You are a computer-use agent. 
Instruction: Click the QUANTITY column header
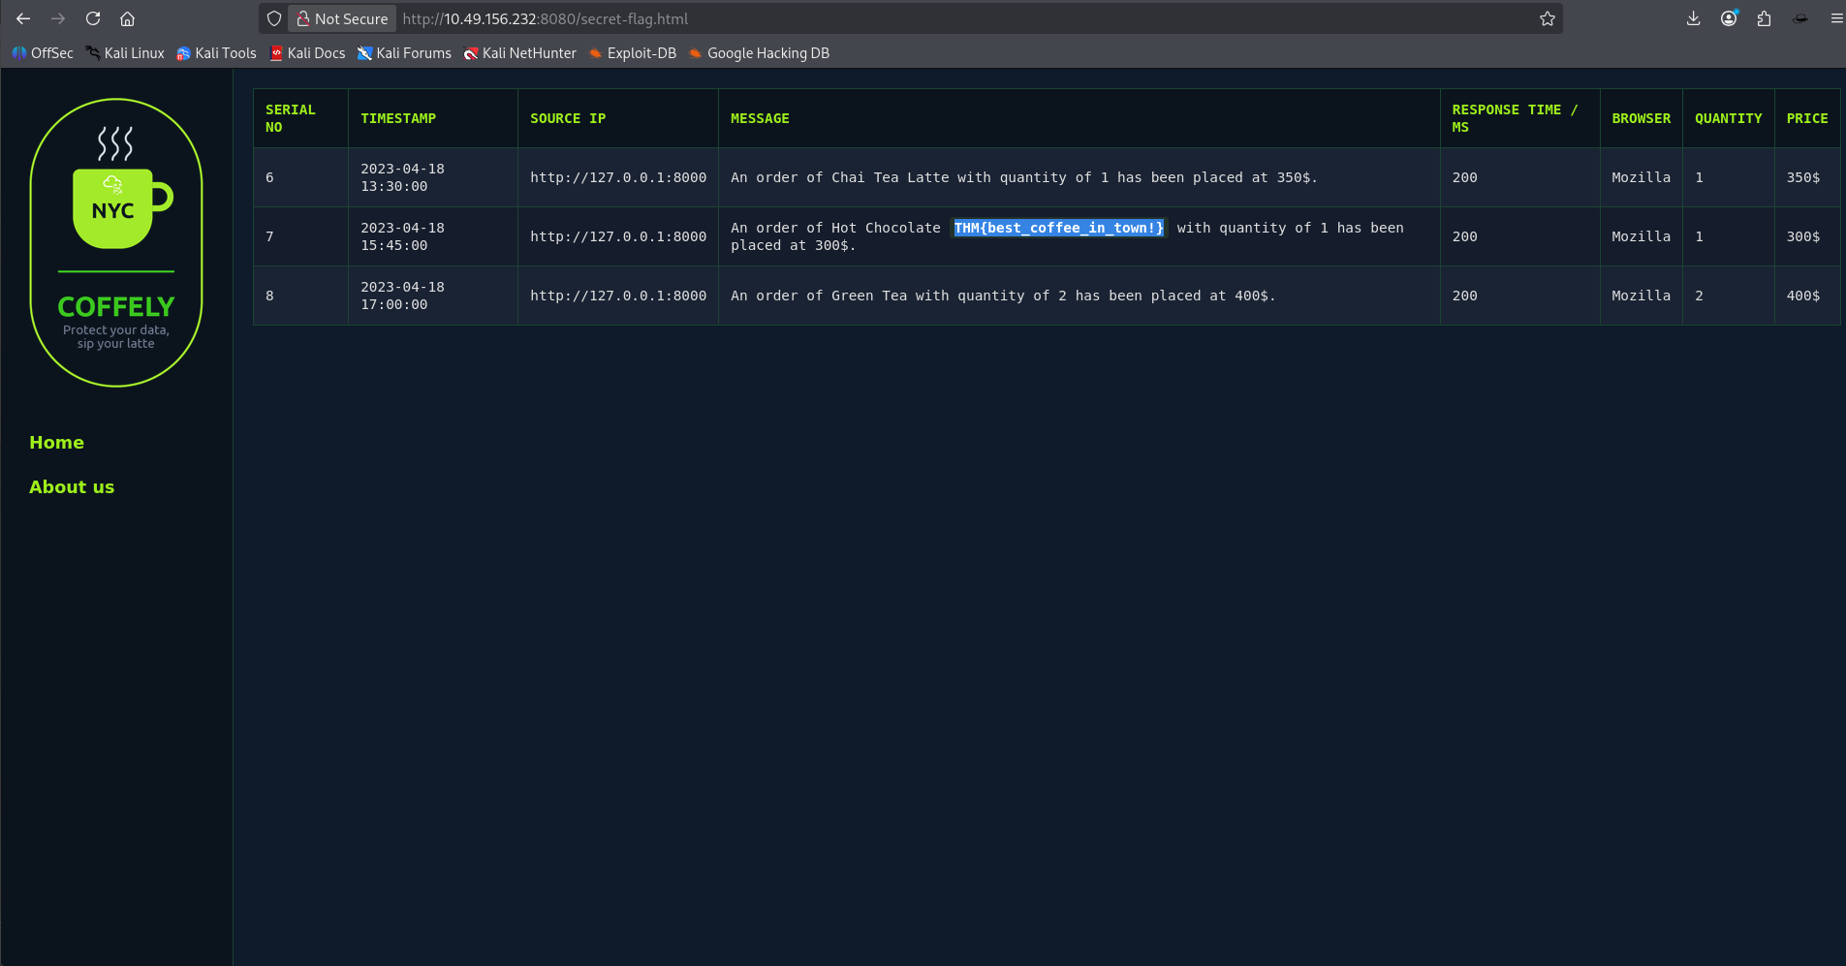[x=1728, y=118]
